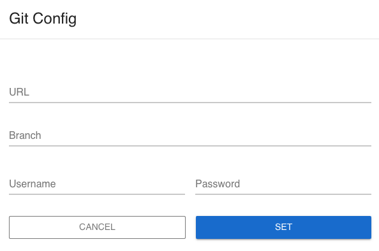Click the Username placeholder text
Viewport: 379px width, 251px height.
coord(33,183)
